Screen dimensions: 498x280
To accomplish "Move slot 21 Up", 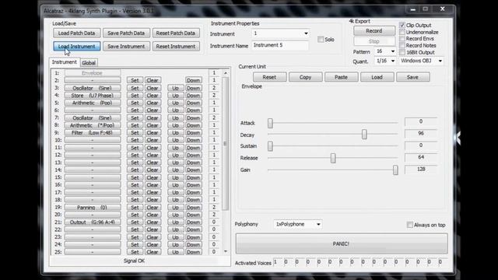I will (175, 222).
